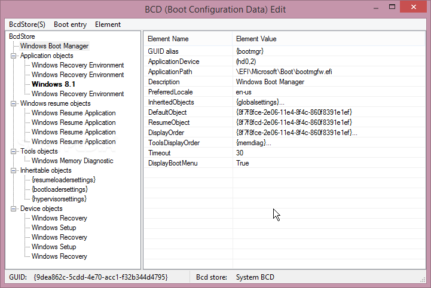Collapse the Tools objects node
The image size is (431, 288).
click(13, 151)
